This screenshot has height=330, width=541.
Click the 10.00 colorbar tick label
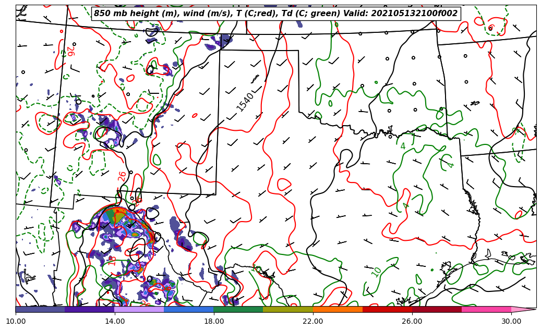pyautogui.click(x=16, y=321)
